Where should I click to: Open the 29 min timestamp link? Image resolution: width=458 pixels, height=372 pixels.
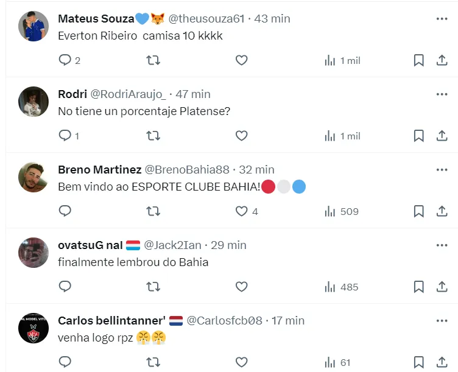tap(228, 245)
